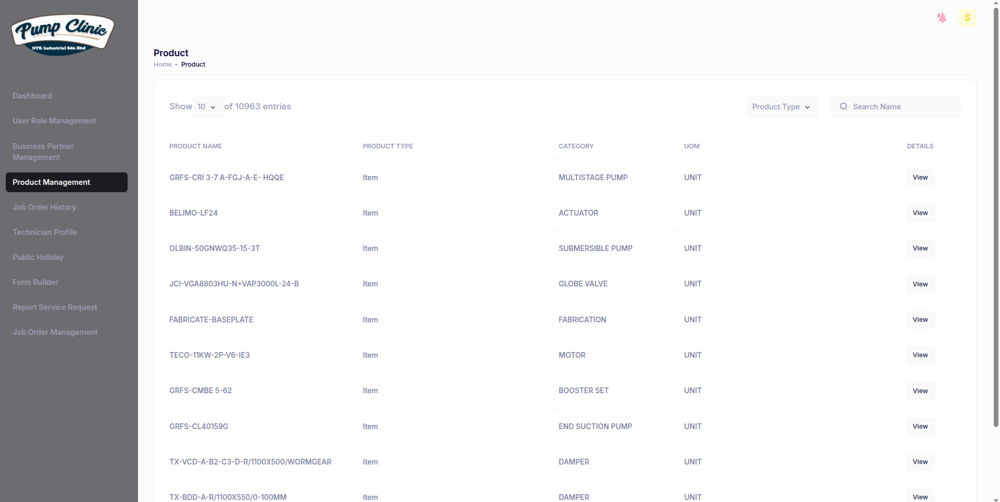The image size is (1000, 502).
Task: Open Dashboard from the sidebar
Action: coord(32,96)
